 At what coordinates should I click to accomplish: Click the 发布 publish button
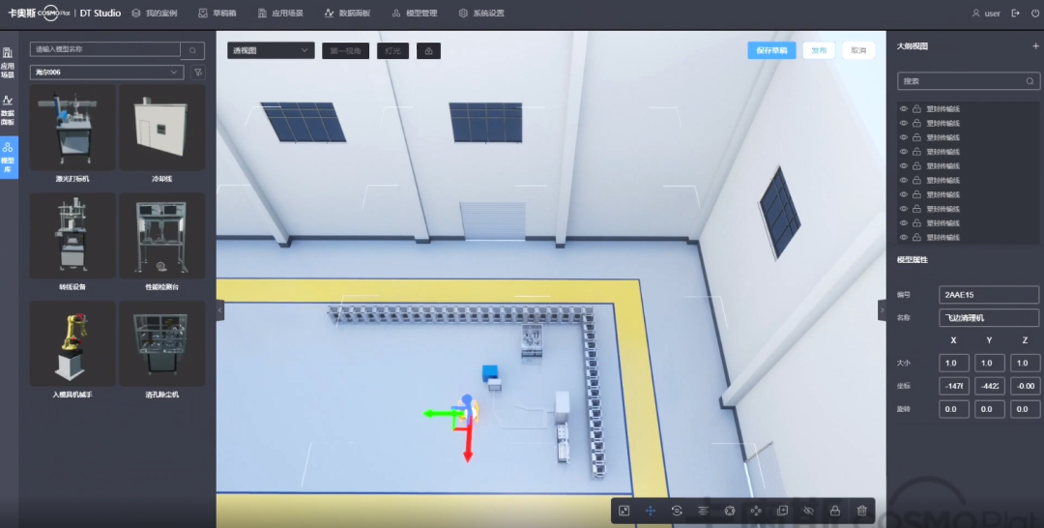click(x=819, y=50)
